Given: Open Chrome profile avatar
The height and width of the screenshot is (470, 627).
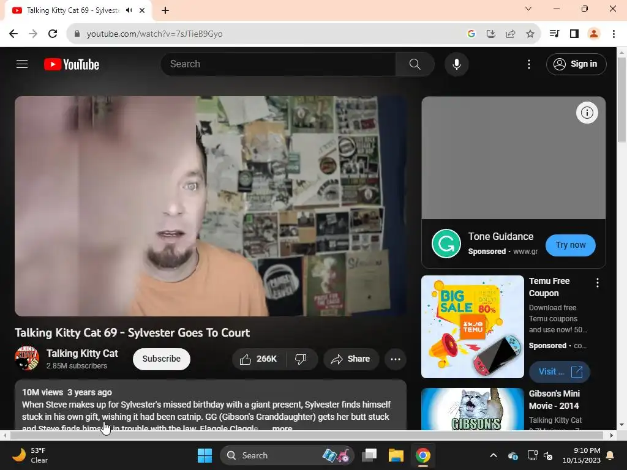Looking at the screenshot, I should (594, 34).
